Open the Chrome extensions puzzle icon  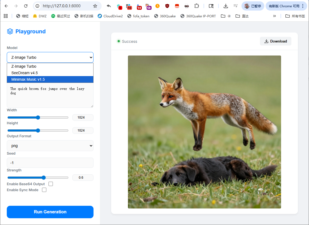click(197, 6)
